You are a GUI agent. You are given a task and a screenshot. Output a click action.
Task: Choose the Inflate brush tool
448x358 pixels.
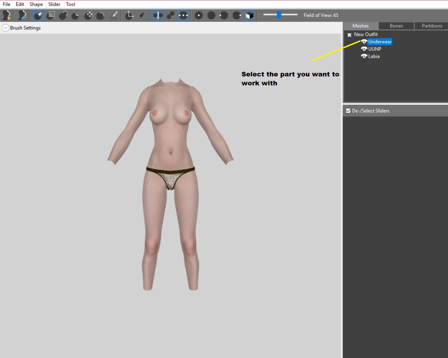(x=63, y=15)
